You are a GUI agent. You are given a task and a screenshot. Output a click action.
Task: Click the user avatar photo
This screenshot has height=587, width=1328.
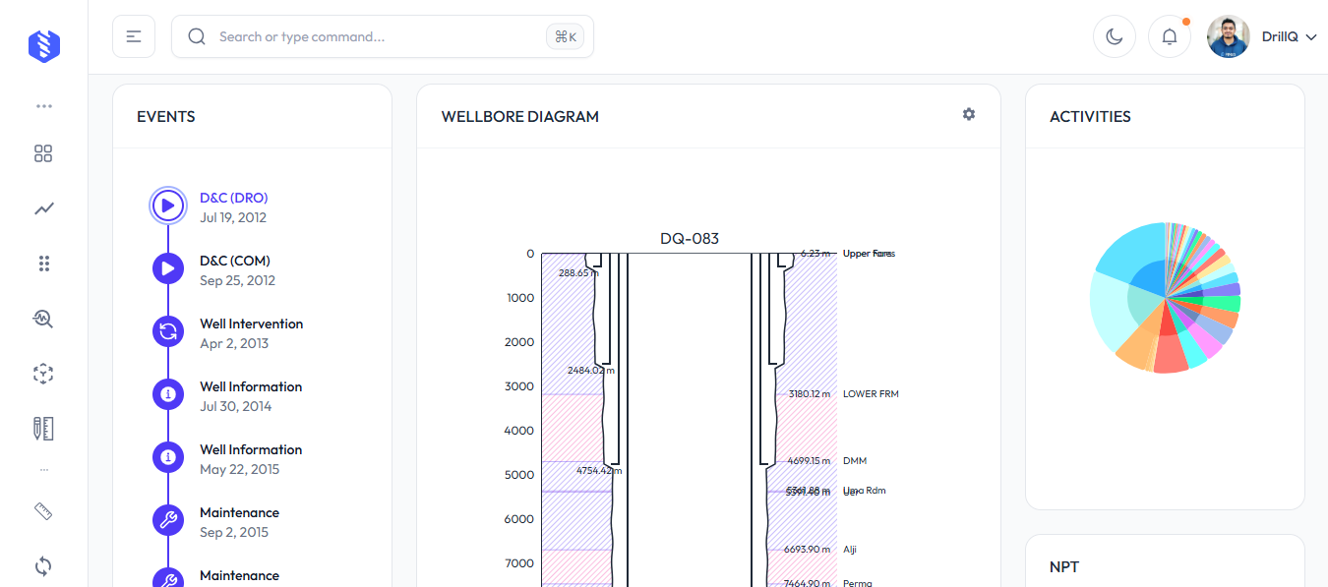pos(1228,36)
